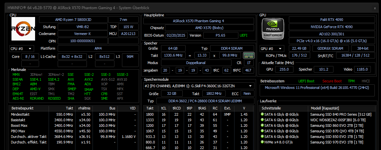The width and height of the screenshot is (381, 150).
Task: Click the 1.1680 V VID value
Action: [128, 137]
